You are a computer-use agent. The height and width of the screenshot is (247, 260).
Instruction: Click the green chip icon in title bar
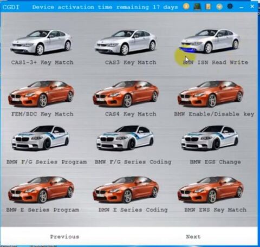(197, 6)
